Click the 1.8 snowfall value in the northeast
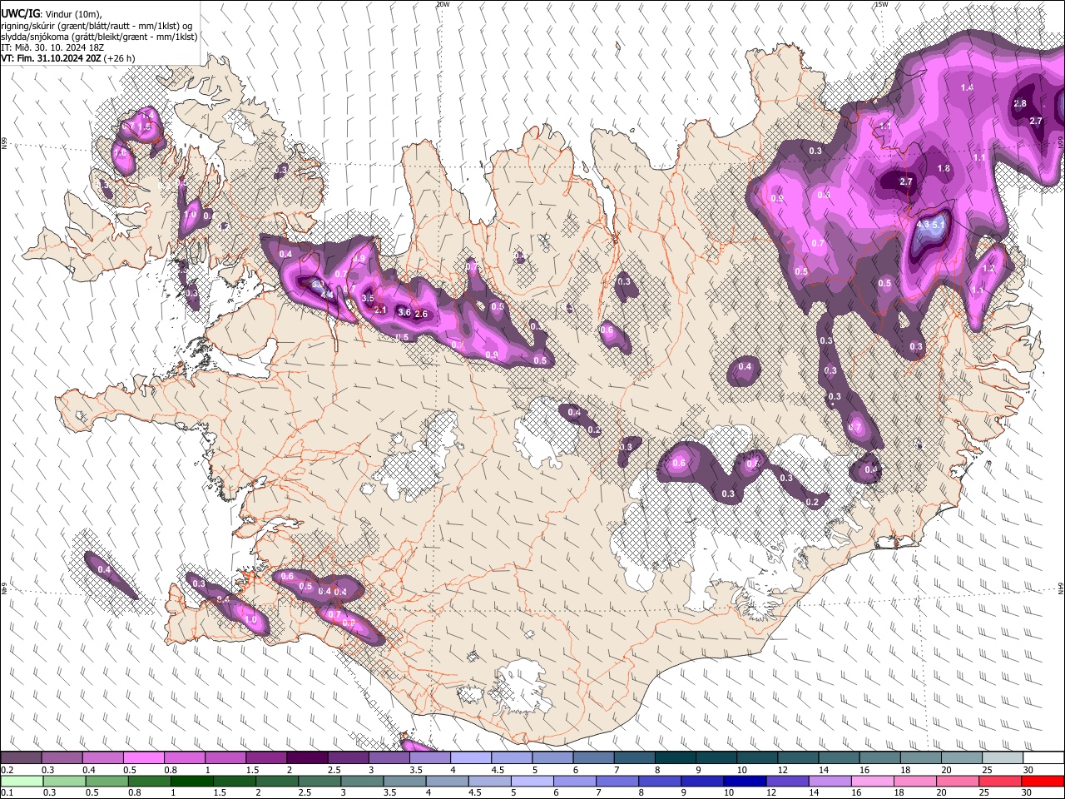Screen dimensions: 1065x799 (944, 168)
